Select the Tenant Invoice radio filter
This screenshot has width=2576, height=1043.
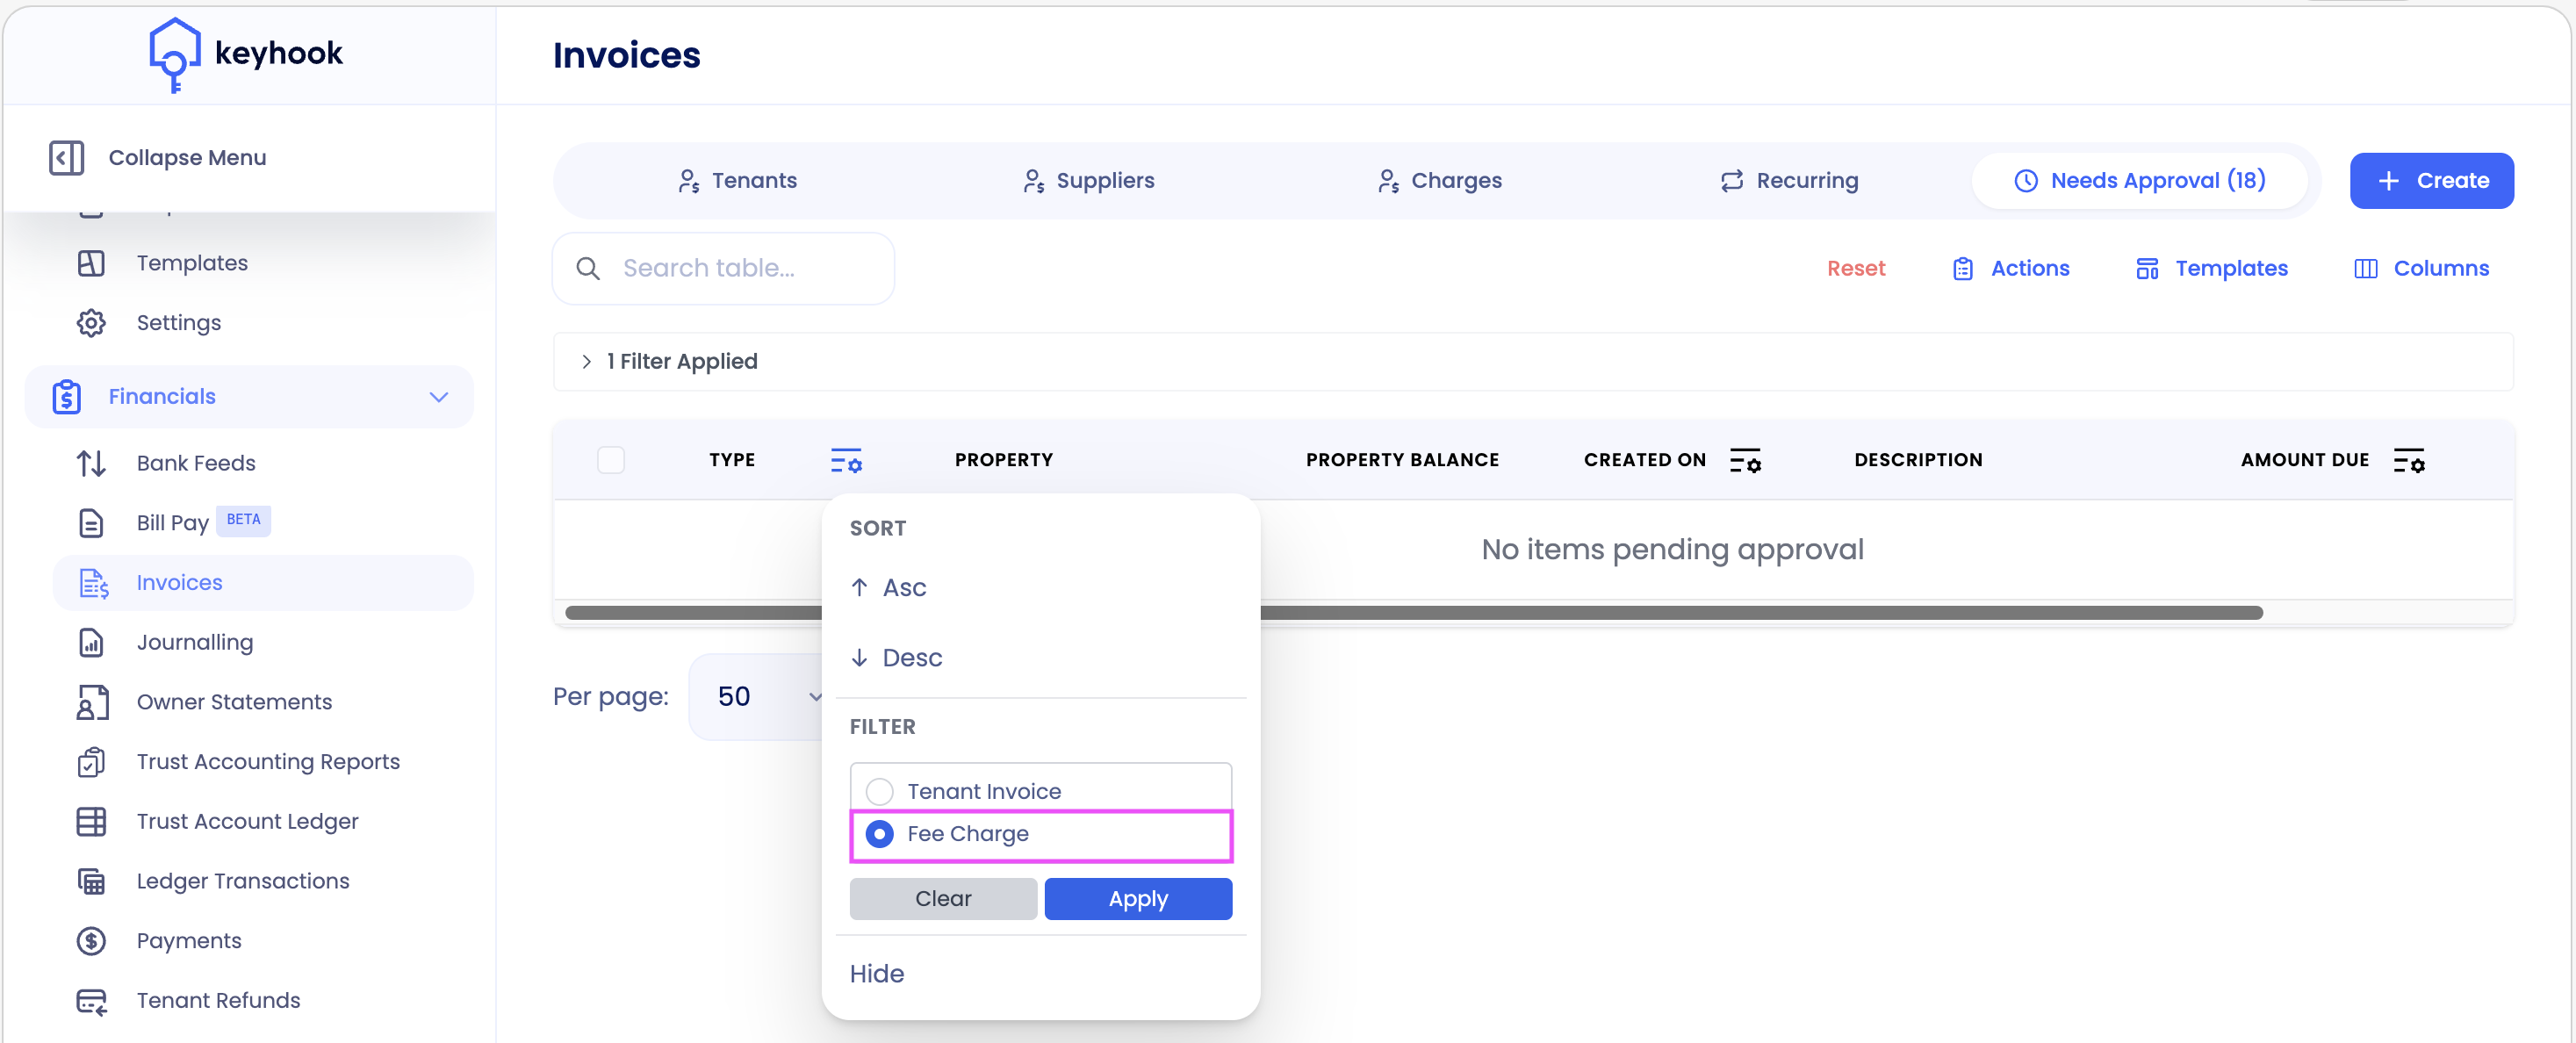880,791
